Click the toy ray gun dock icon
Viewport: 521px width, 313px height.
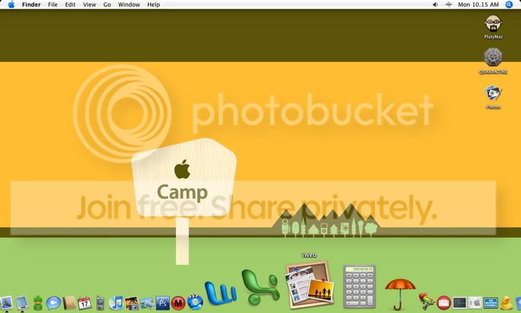click(x=426, y=301)
